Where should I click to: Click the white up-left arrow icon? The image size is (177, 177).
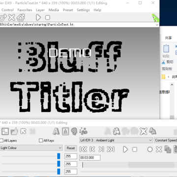click(x=24, y=131)
